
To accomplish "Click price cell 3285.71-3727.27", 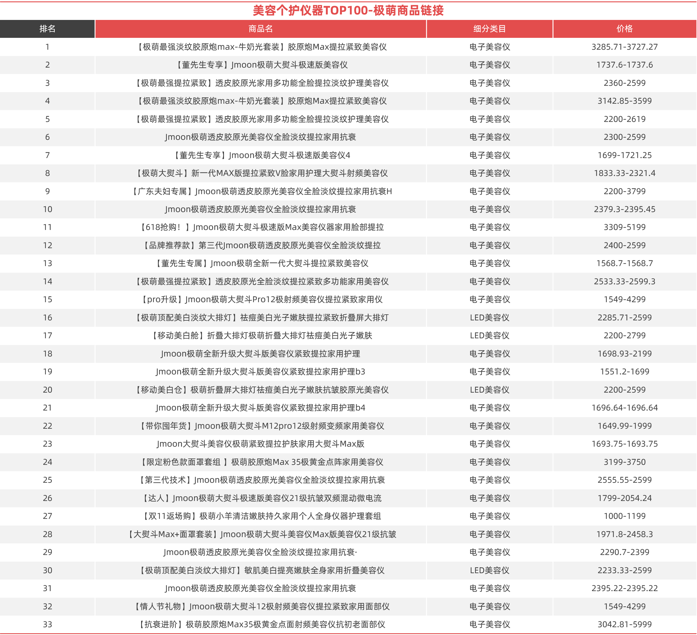I will 624,47.
